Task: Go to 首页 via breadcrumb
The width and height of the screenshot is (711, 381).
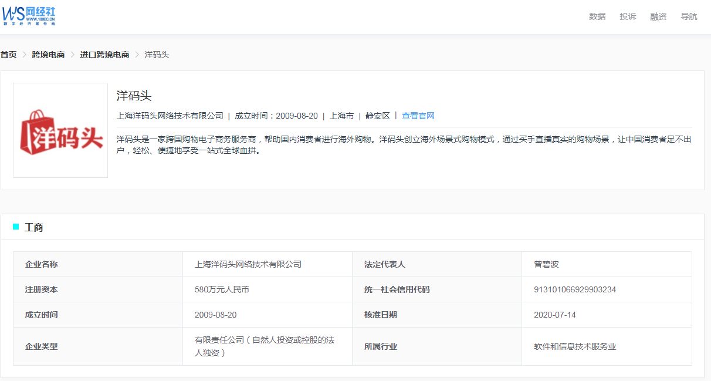Action: 9,55
